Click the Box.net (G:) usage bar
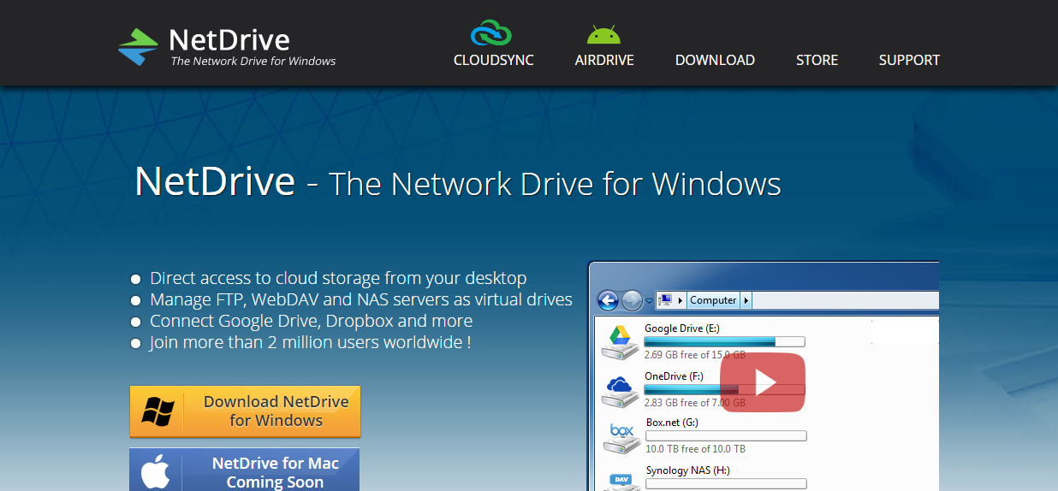Viewport: 1058px width, 491px height. (x=726, y=435)
